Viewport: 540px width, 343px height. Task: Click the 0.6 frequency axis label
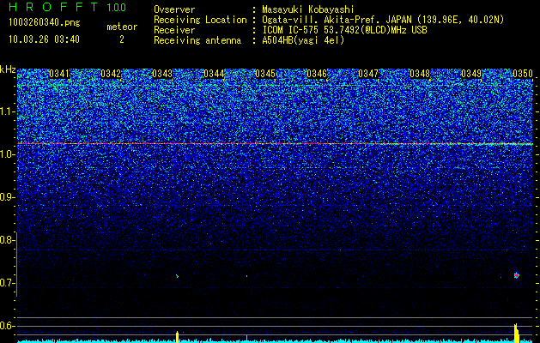coord(8,326)
